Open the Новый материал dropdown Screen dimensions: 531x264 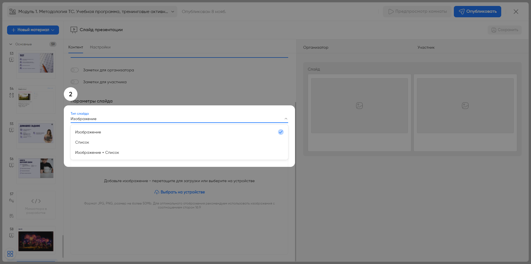pyautogui.click(x=33, y=30)
